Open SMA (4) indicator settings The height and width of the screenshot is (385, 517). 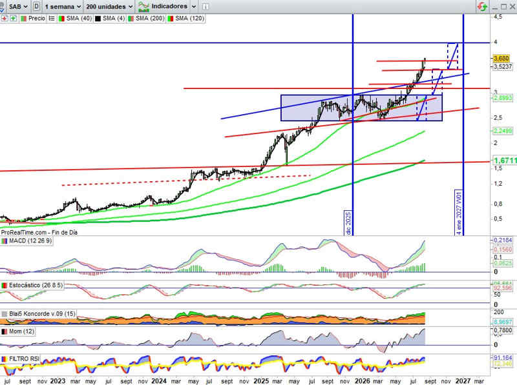(114, 19)
